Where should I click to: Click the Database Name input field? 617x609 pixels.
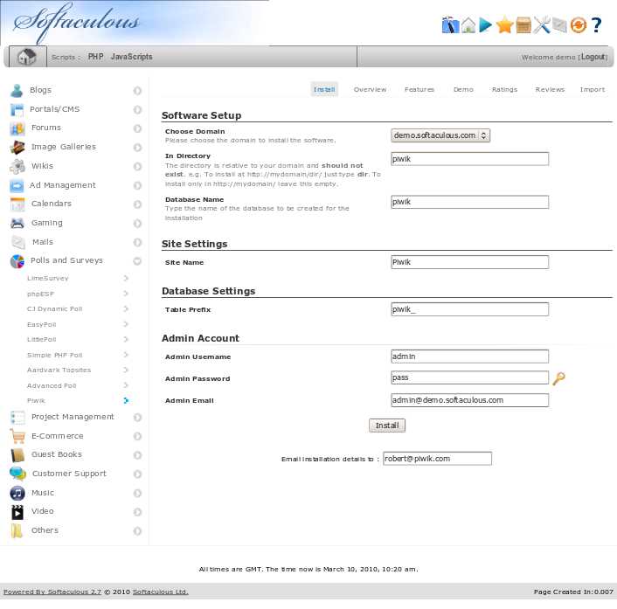pos(470,202)
